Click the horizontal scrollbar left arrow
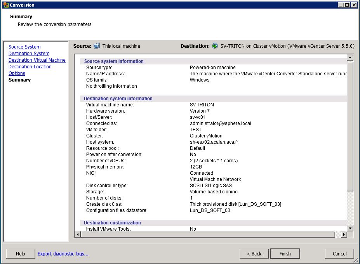Screen dimensions: 360x264 pyautogui.click(x=78, y=234)
